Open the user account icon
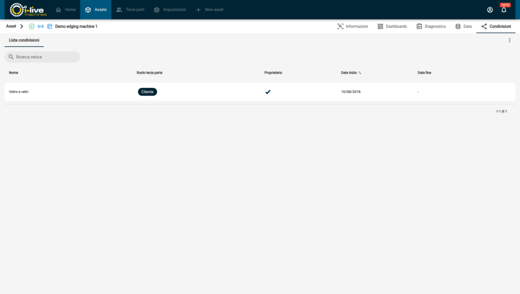 pos(490,10)
